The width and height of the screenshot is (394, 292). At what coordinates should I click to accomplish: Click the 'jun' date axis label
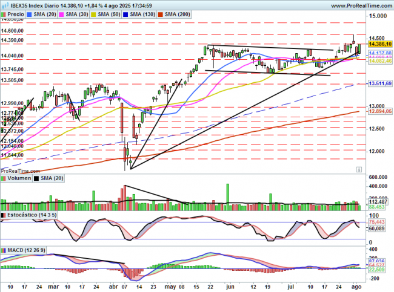(230, 287)
